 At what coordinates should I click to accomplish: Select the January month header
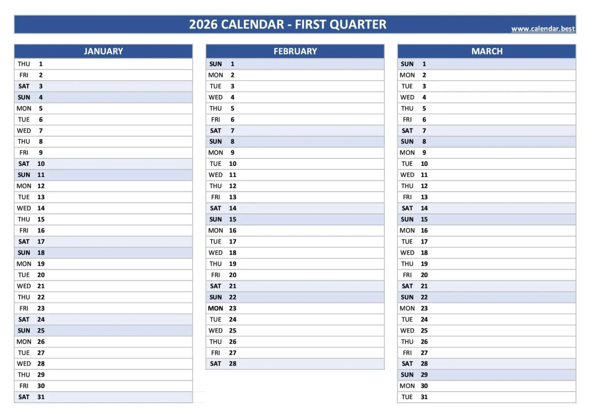[103, 51]
